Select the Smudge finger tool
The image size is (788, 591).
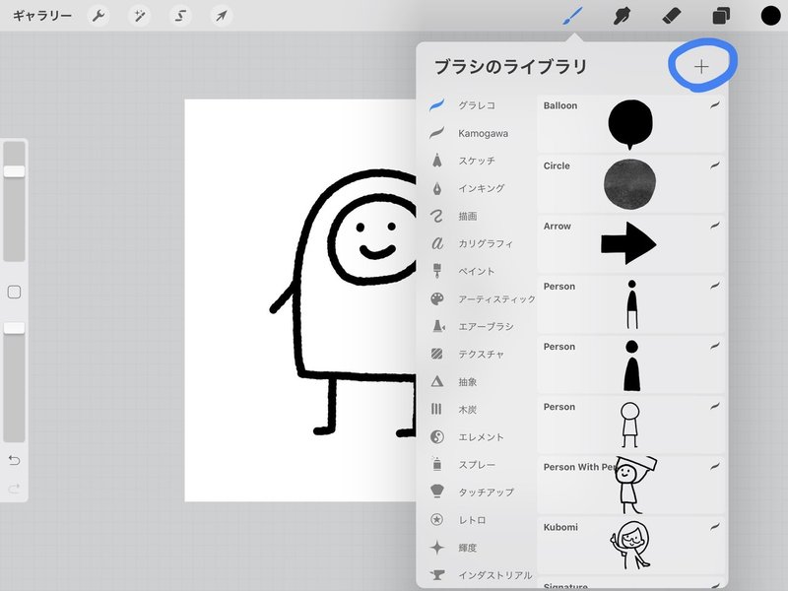click(623, 16)
